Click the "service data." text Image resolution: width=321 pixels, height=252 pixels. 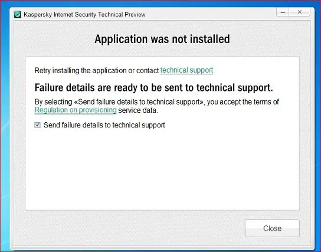[138, 110]
